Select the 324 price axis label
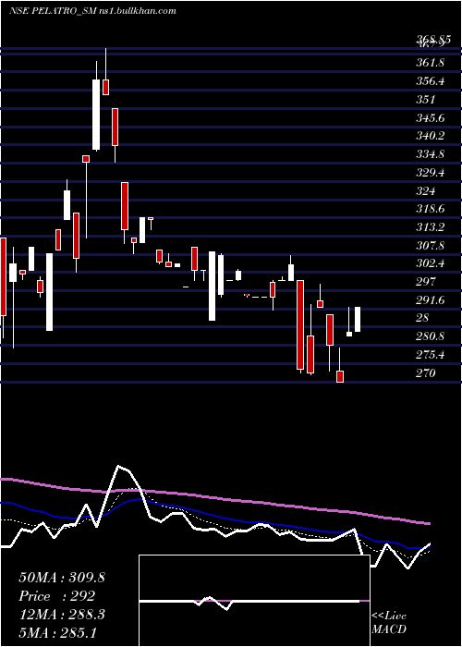This screenshot has height=647, width=462. coord(425,191)
